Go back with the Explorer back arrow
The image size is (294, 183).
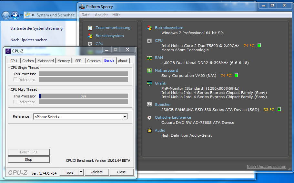point(6,15)
